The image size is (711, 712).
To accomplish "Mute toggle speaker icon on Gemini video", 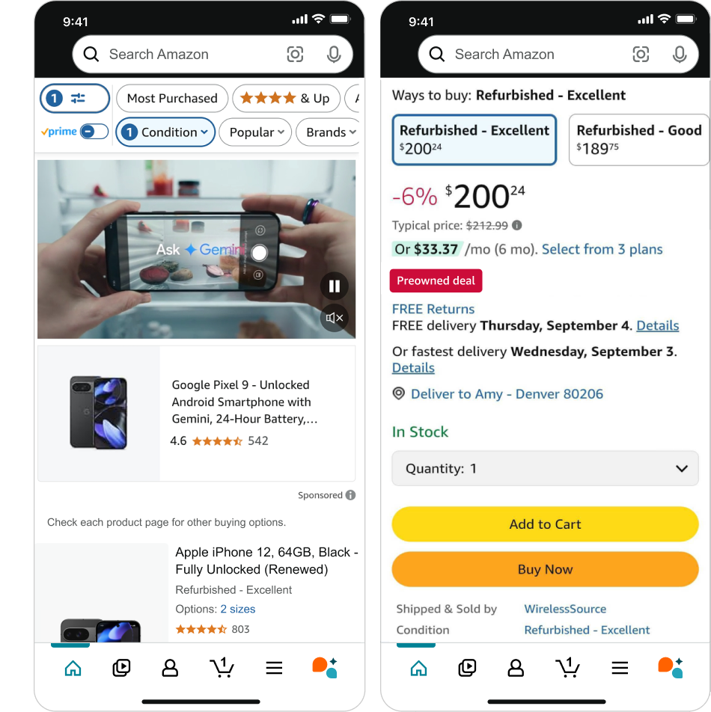I will [x=335, y=318].
